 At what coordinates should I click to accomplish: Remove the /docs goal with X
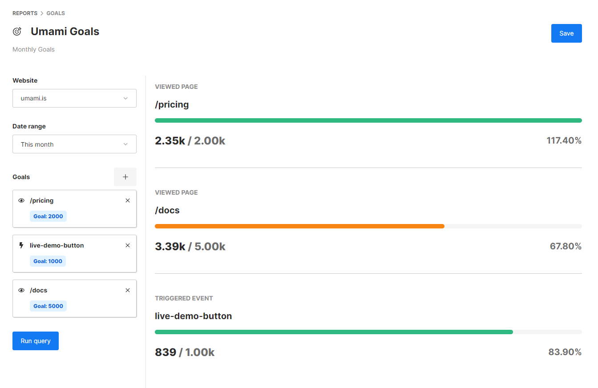pos(128,290)
